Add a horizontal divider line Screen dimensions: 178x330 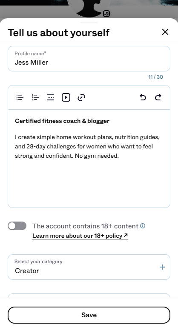coord(51,97)
